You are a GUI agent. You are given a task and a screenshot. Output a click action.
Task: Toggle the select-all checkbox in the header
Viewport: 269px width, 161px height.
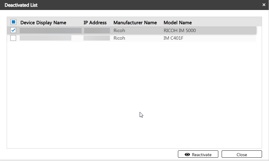point(13,22)
